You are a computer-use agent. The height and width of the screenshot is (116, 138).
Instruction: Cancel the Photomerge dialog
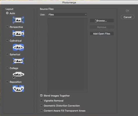[x=128, y=17]
